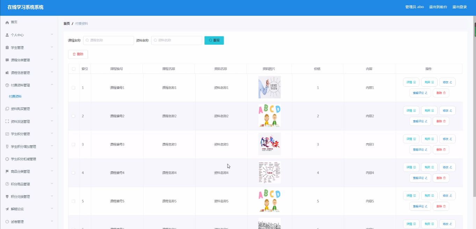Image resolution: width=476 pixels, height=229 pixels.
Task: Expand the 学生积分管理 chevron
Action: (52, 134)
